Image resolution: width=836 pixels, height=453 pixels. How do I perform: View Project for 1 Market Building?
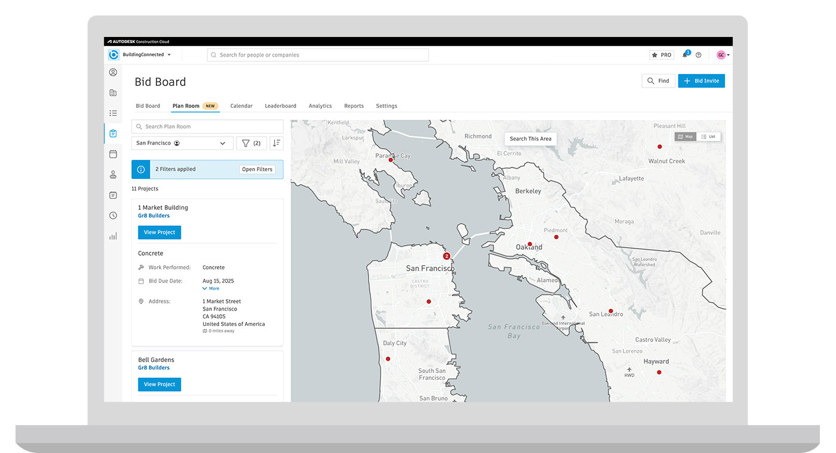pos(159,232)
